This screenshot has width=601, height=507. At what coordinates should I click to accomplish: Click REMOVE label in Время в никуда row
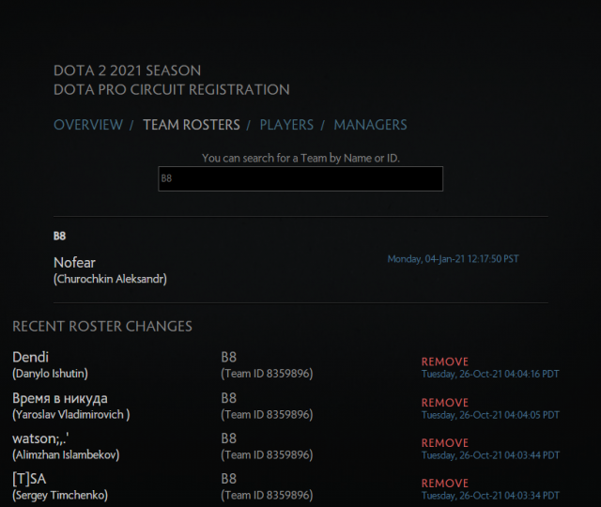[x=444, y=402]
